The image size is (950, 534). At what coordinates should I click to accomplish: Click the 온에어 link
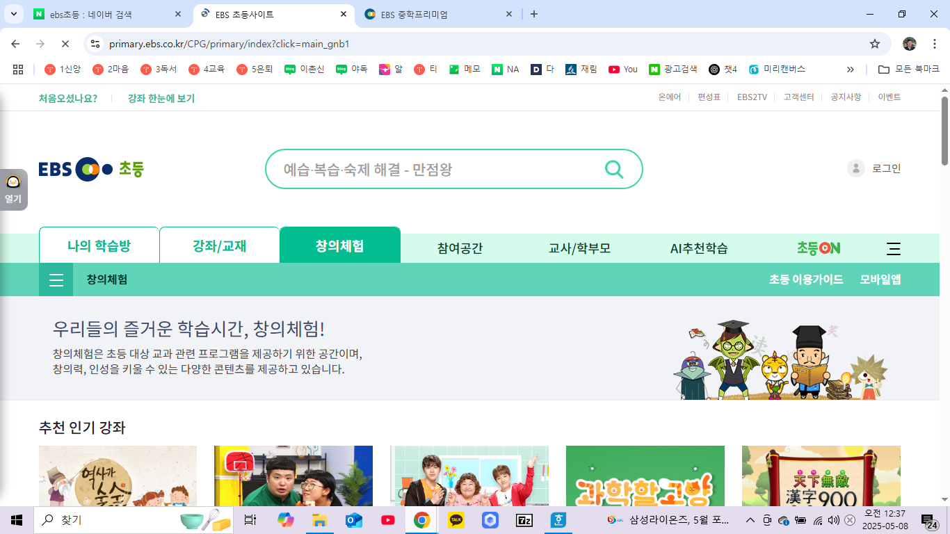click(x=668, y=97)
